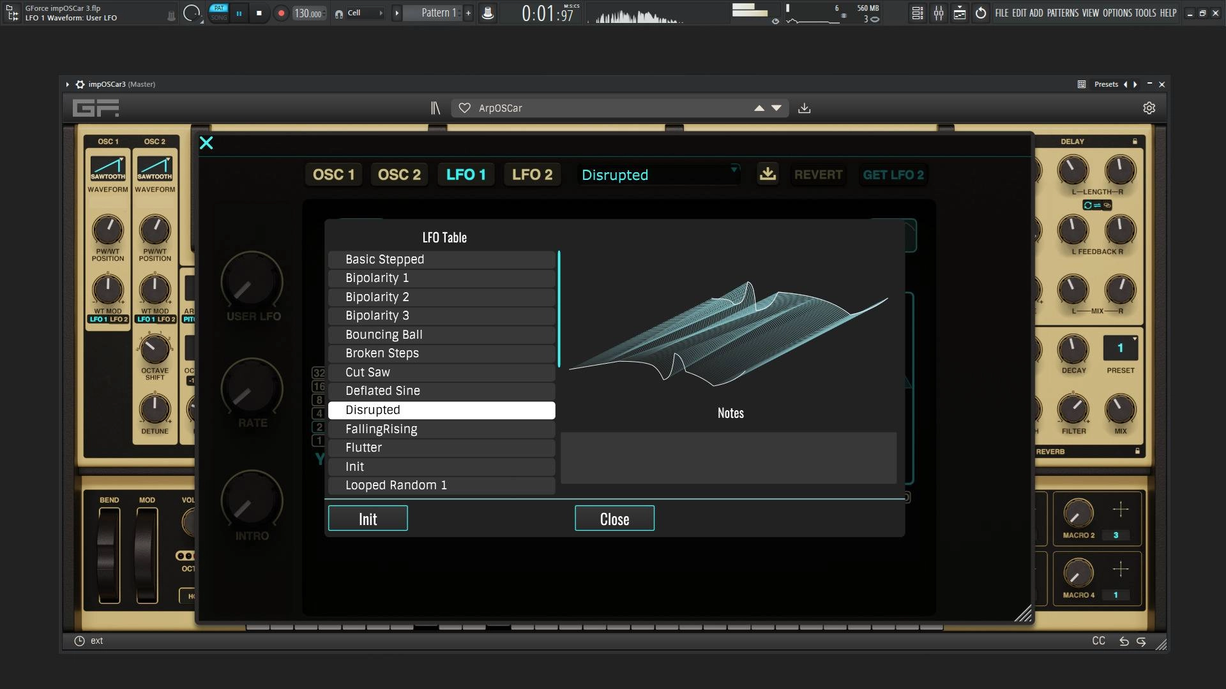Click the Close button in LFO Table
1226x689 pixels.
tap(614, 519)
